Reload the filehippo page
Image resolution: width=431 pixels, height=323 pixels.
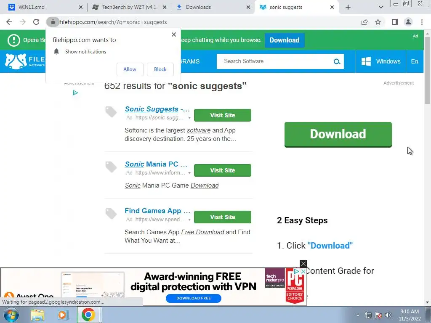(x=36, y=22)
